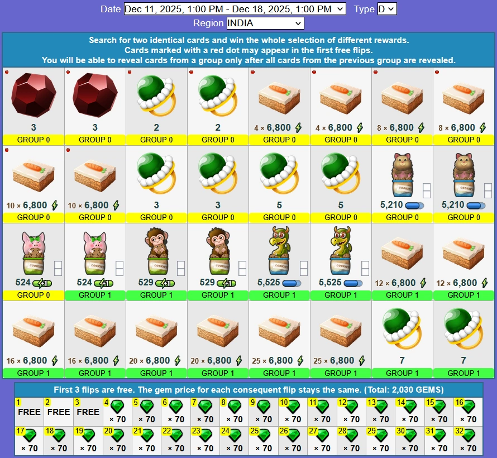Choose right carrot cake card 20 × 6,800

pyautogui.click(x=218, y=340)
